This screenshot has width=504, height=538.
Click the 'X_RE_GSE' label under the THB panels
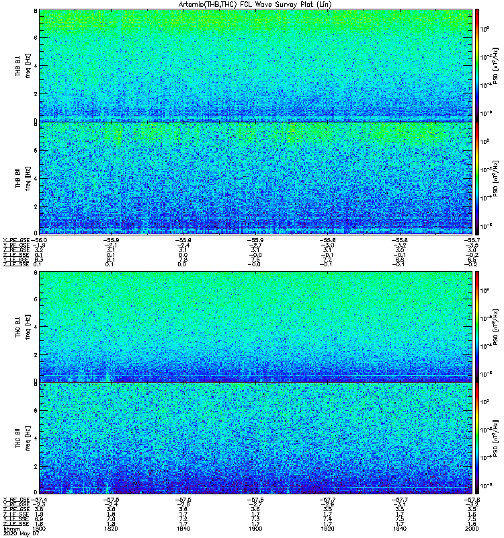tap(16, 241)
